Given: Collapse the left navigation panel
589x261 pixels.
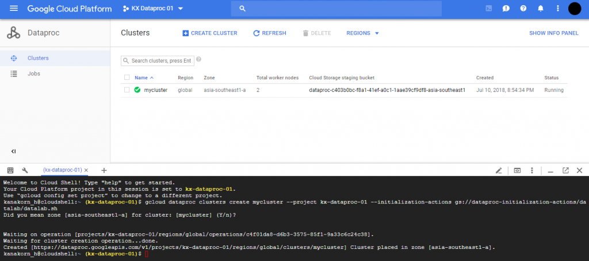Looking at the screenshot, I should click(x=14, y=151).
